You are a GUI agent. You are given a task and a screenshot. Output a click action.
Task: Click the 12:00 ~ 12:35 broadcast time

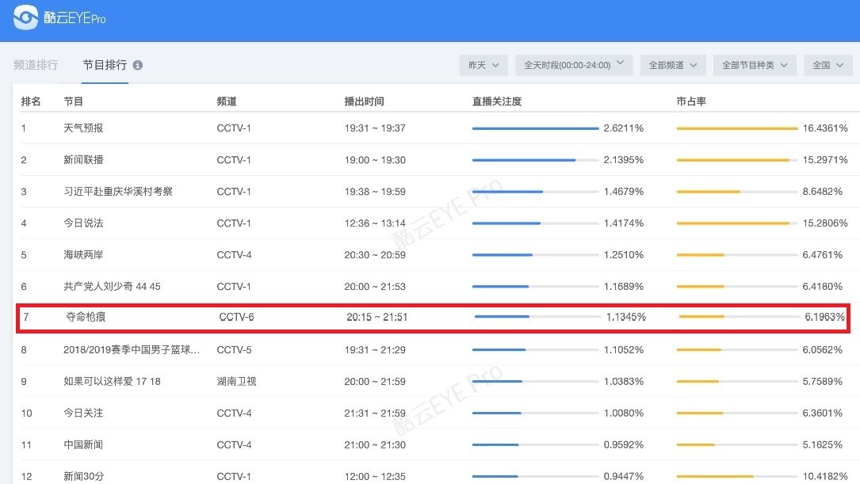[x=375, y=476]
